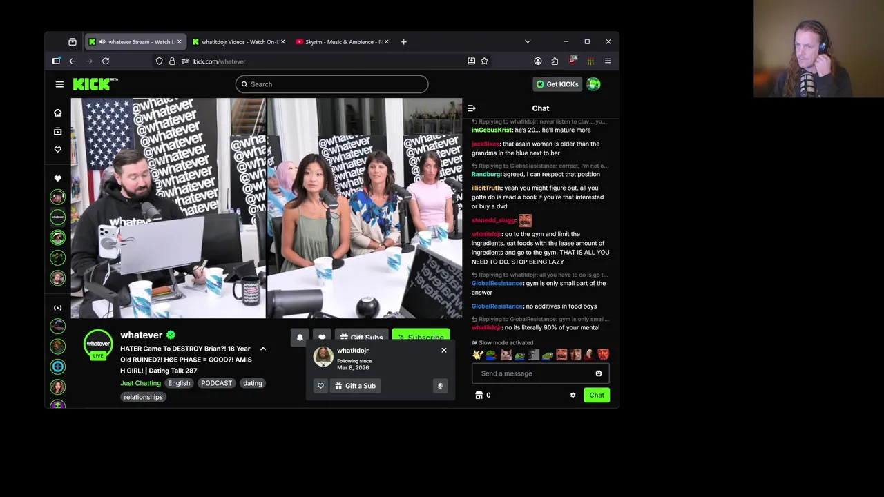This screenshot has height=497, width=884.
Task: Click the KICK logo
Action: (95, 84)
